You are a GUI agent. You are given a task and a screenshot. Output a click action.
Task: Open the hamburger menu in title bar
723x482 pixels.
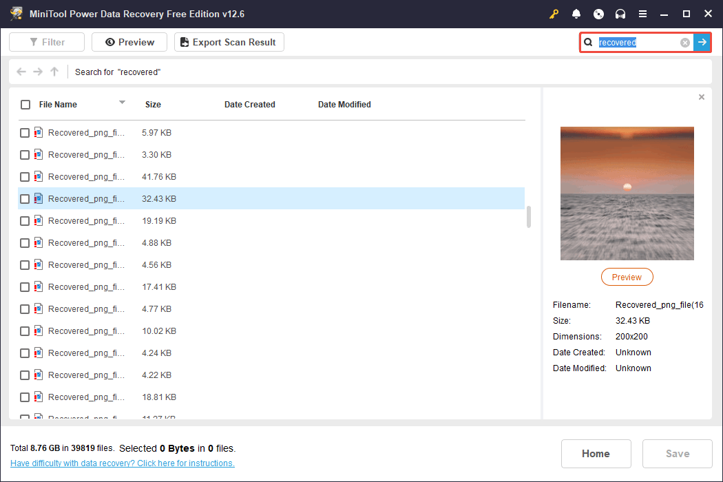(642, 14)
